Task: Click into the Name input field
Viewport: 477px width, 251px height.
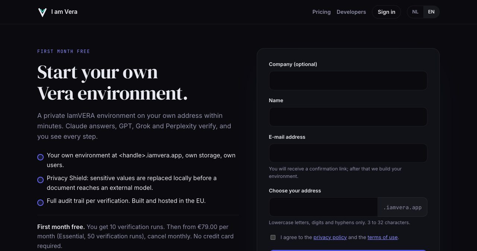Action: pos(348,117)
